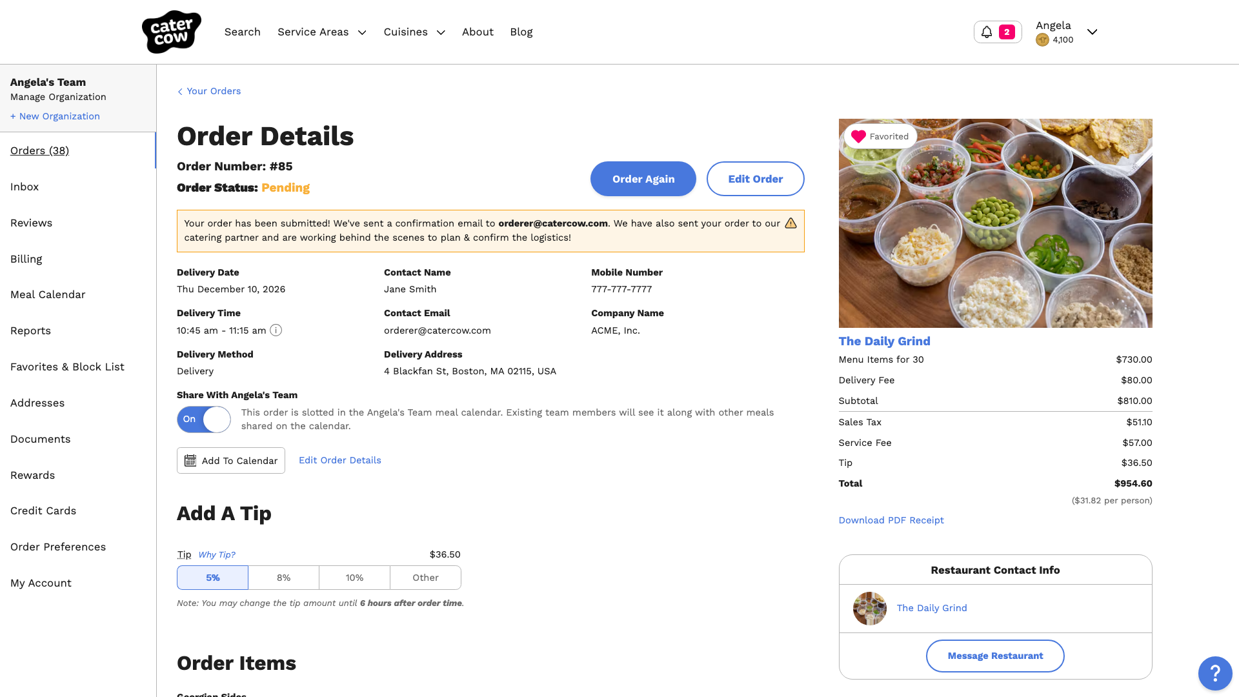Open the notifications bell

pos(987,32)
